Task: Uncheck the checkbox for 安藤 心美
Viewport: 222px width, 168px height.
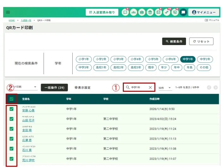Action: 12,109
